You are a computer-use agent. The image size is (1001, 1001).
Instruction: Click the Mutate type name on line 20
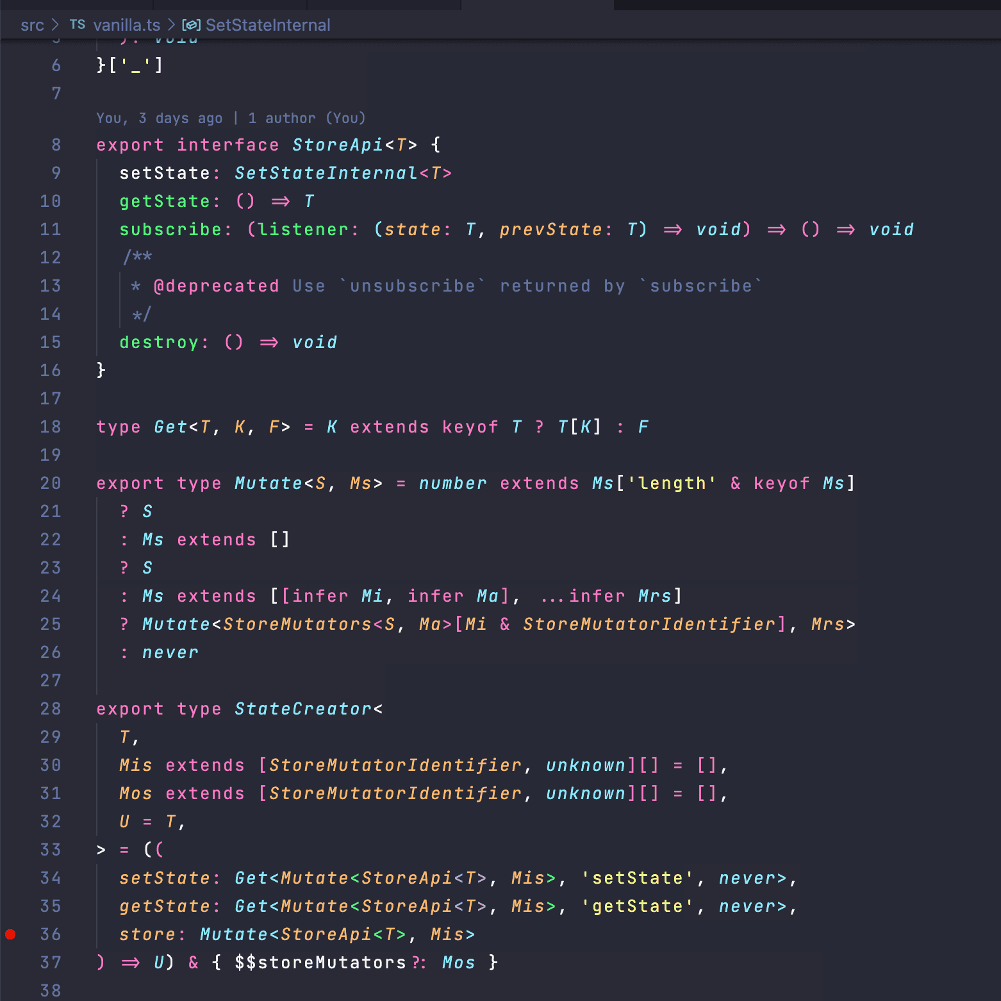point(268,483)
